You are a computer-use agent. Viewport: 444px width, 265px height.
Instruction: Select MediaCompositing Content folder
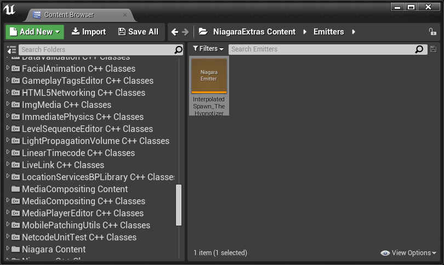[90, 189]
